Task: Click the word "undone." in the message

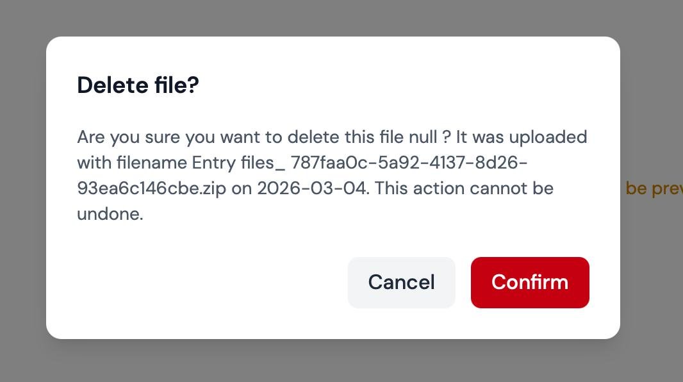Action: pyautogui.click(x=110, y=214)
